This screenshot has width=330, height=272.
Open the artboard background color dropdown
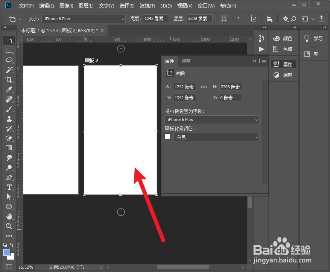coord(217,137)
